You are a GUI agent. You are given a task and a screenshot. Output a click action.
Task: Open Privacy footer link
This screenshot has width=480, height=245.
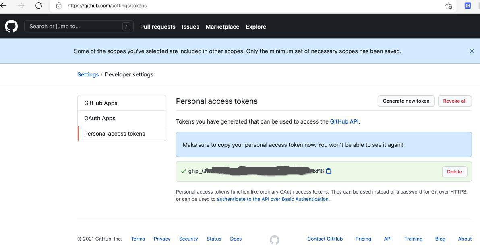pyautogui.click(x=162, y=239)
